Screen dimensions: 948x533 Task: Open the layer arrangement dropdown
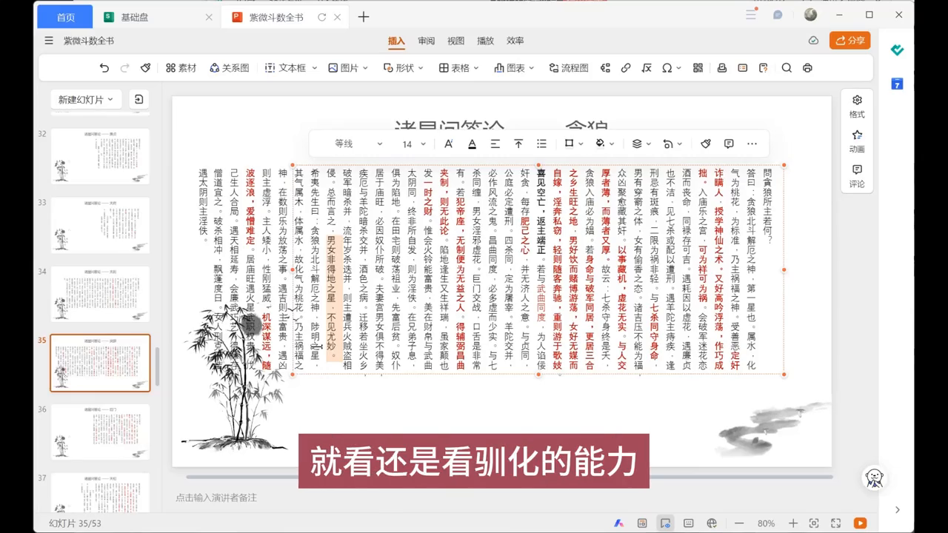point(641,144)
